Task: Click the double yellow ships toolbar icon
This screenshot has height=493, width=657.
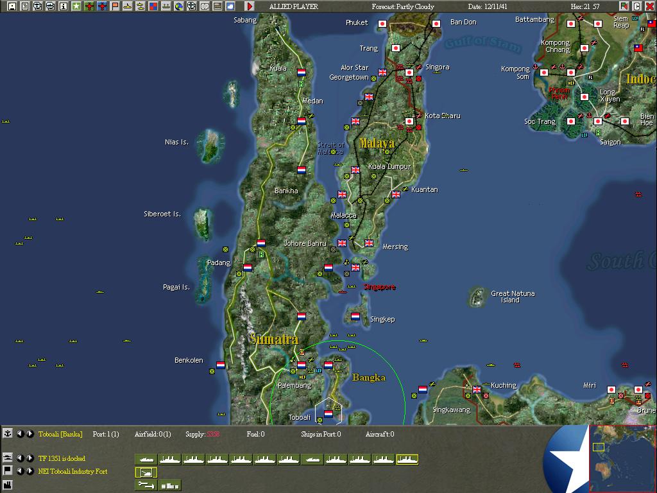Action: 141,6
